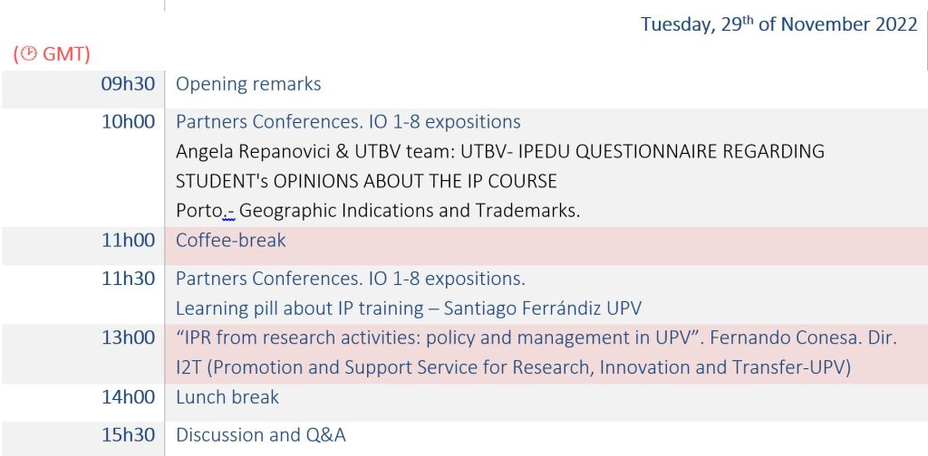Select the IPR from research activities title
The image size is (928, 456).
tap(536, 338)
